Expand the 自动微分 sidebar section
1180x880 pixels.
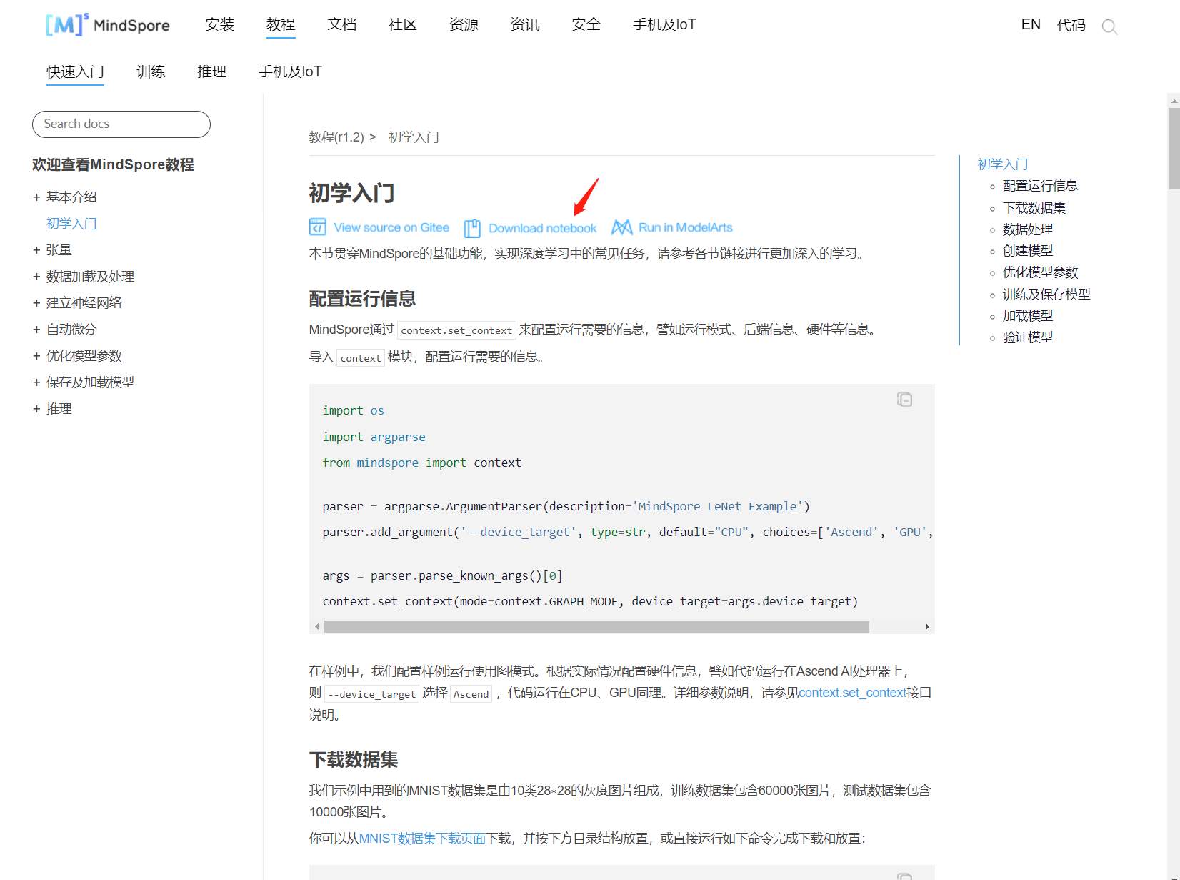36,330
